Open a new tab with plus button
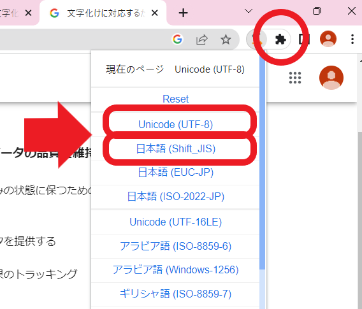The image size is (362, 309). click(183, 13)
